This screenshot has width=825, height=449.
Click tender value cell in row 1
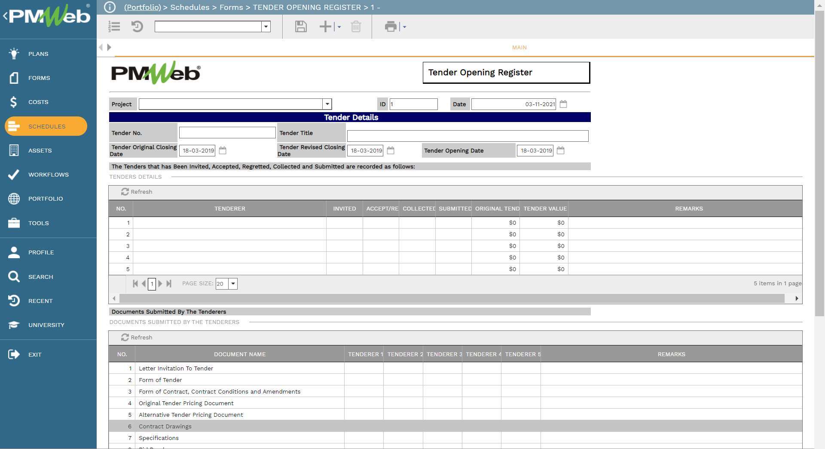tap(544, 223)
